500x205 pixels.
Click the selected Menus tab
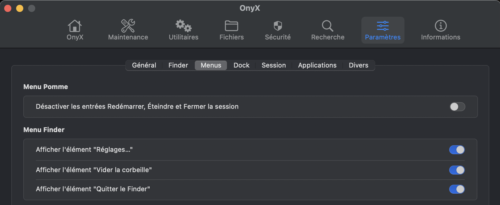pyautogui.click(x=211, y=65)
